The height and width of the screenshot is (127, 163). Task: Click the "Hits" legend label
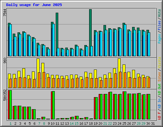pyautogui.click(x=159, y=13)
